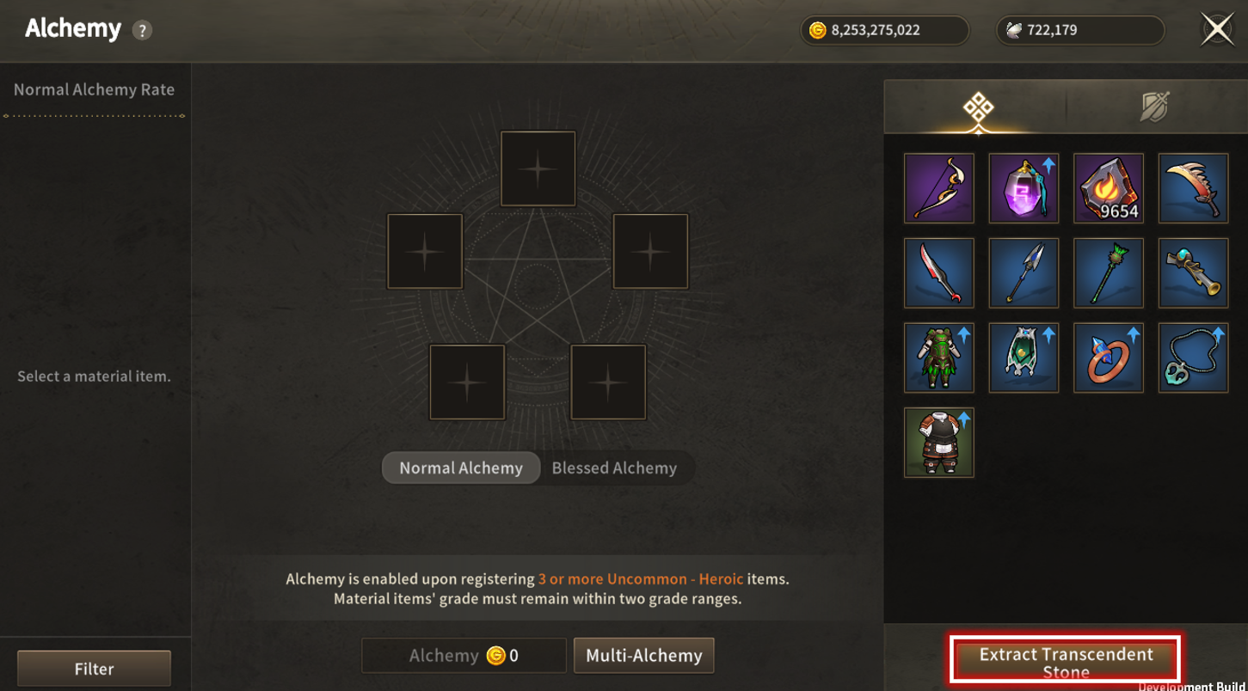Screen dimensions: 1248x691
Task: Select the orange ring with blue gem
Action: [1109, 358]
